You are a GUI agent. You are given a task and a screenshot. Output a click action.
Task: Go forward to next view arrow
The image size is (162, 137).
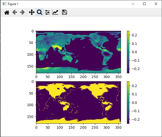pos(22,12)
